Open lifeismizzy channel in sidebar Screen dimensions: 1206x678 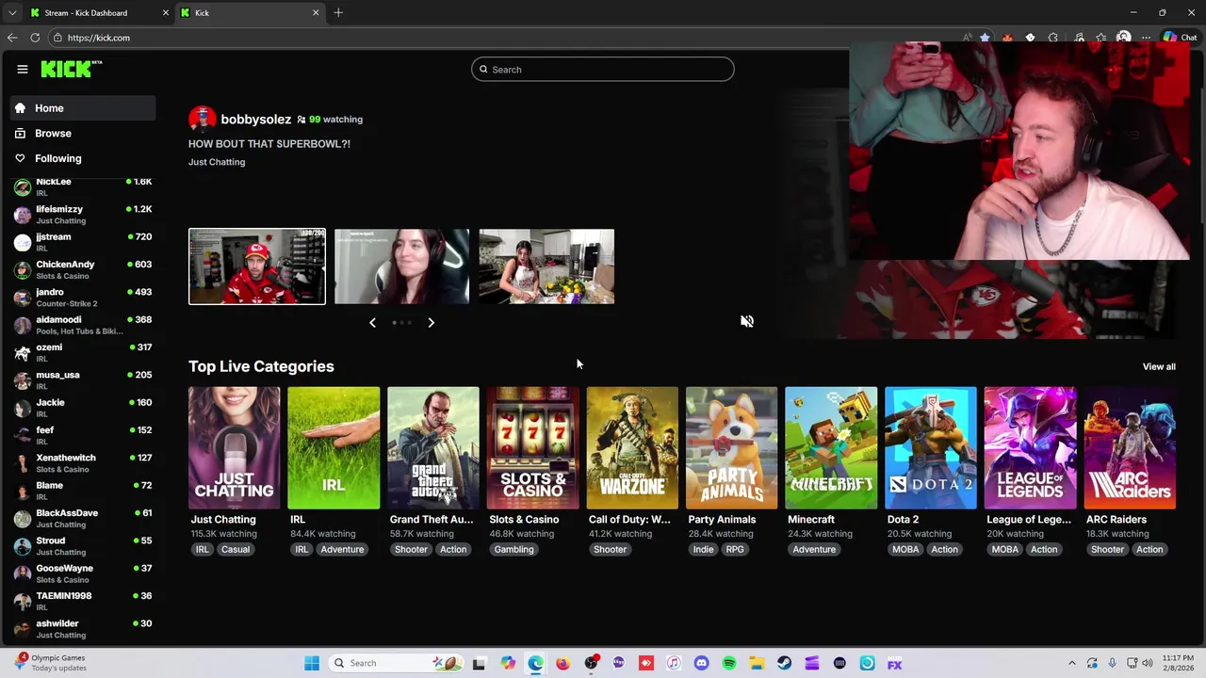coord(83,215)
